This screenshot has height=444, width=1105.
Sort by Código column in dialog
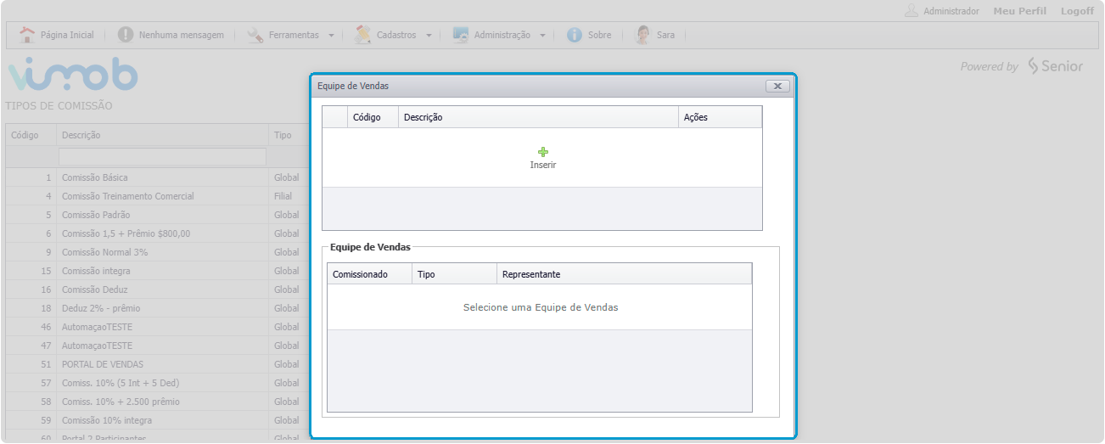coord(373,117)
